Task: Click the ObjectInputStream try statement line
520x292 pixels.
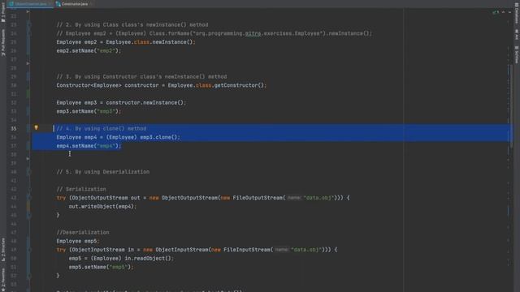Action: click(x=197, y=250)
